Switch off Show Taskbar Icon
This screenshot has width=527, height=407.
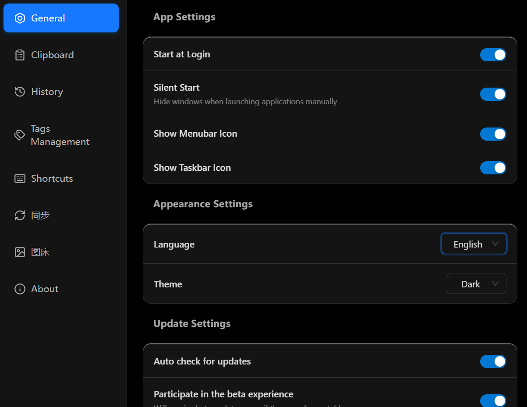[493, 168]
